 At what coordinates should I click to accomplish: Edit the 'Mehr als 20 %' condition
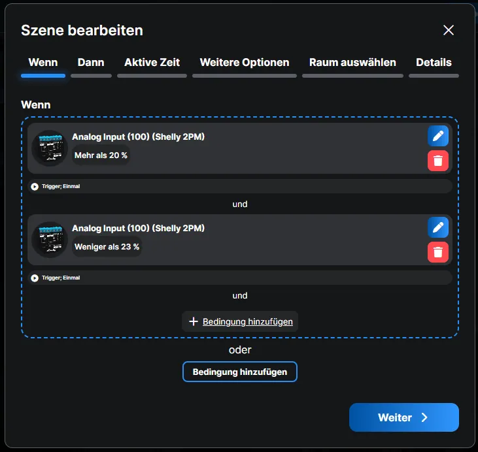[x=437, y=136]
